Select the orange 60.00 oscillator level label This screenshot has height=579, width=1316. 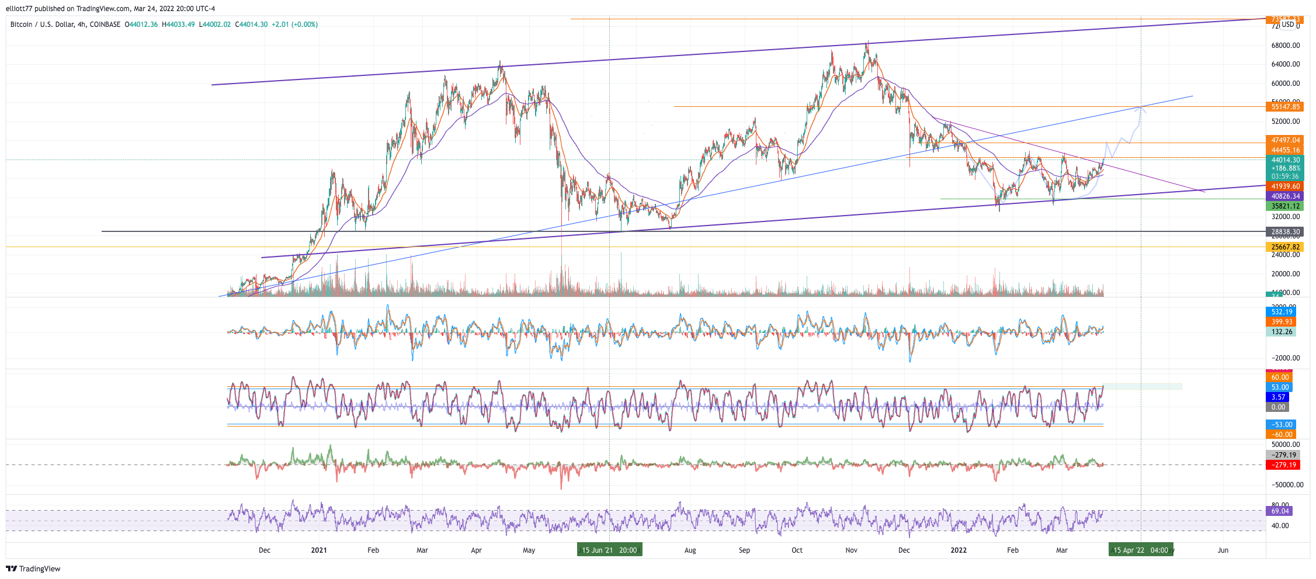tap(1279, 377)
